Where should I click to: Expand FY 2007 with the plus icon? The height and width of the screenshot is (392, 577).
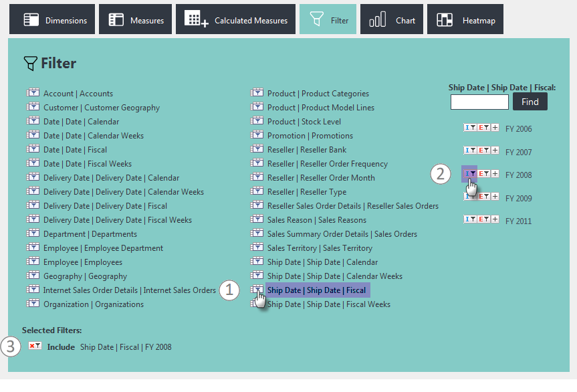point(495,150)
